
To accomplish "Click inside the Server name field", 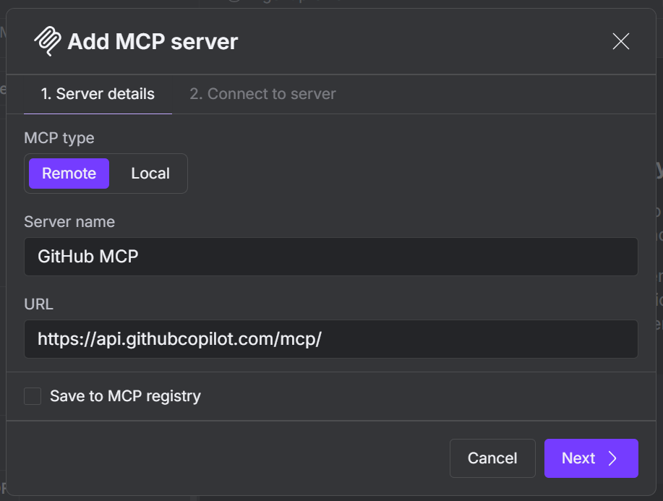I will click(331, 257).
